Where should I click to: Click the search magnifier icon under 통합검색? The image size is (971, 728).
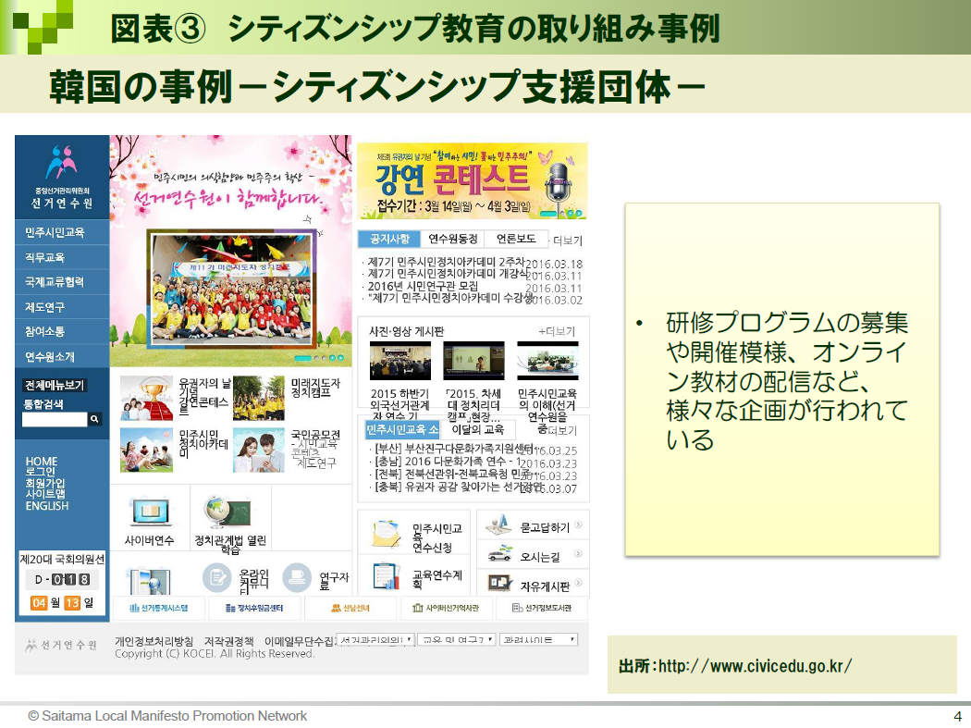pos(94,420)
